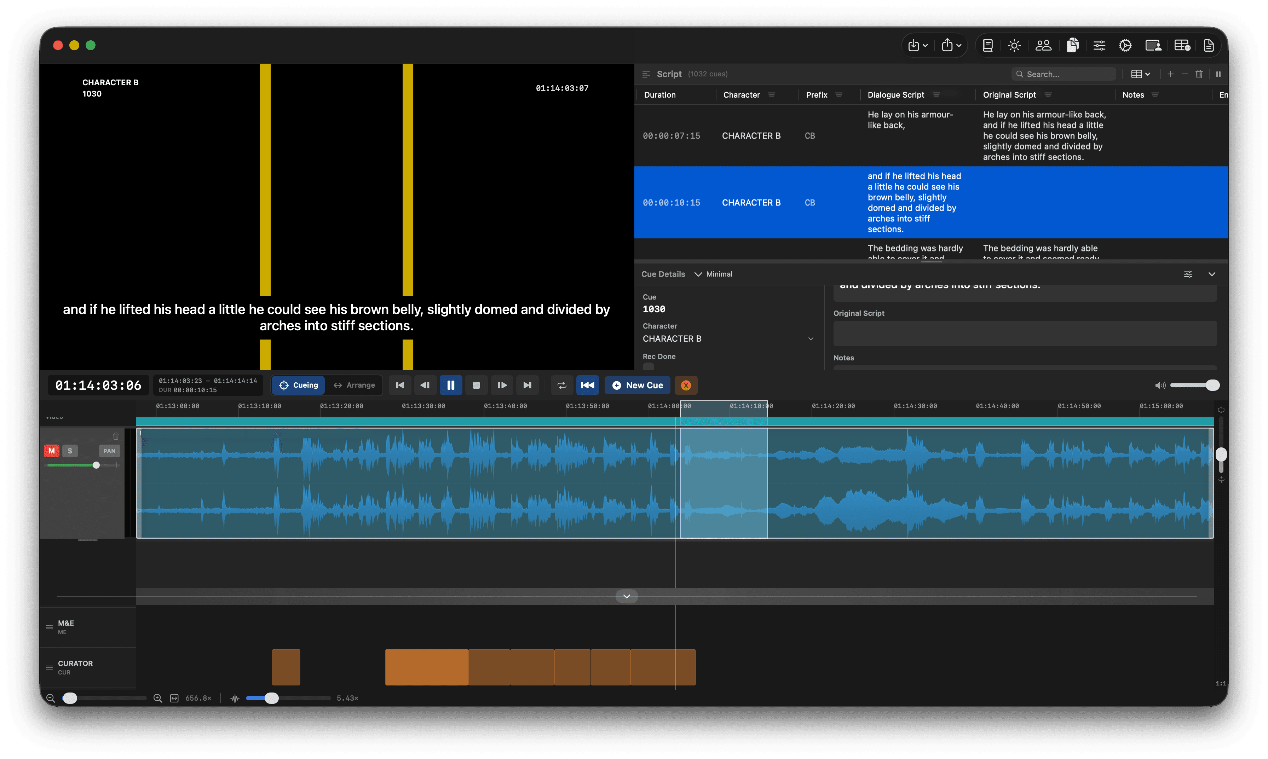
Task: Open the Character column filter menu
Action: pyautogui.click(x=771, y=95)
